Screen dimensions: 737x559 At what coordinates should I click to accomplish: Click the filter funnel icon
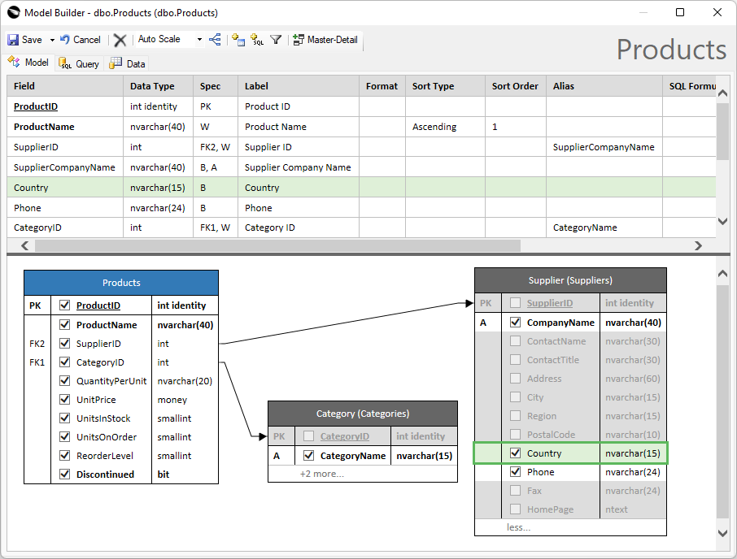click(276, 40)
